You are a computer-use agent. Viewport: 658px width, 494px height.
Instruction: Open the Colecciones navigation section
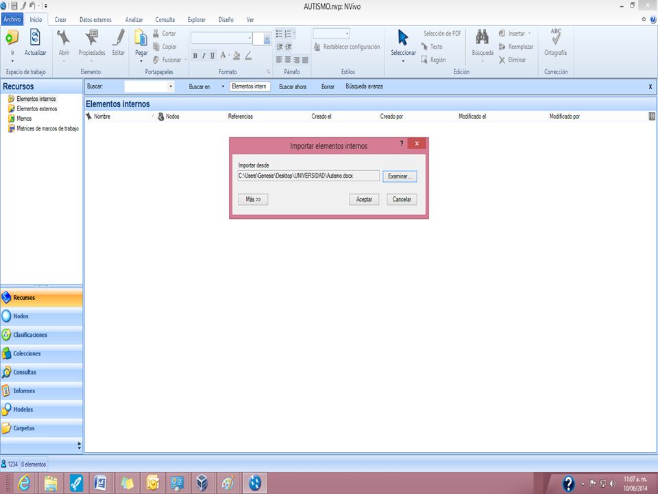coord(42,353)
